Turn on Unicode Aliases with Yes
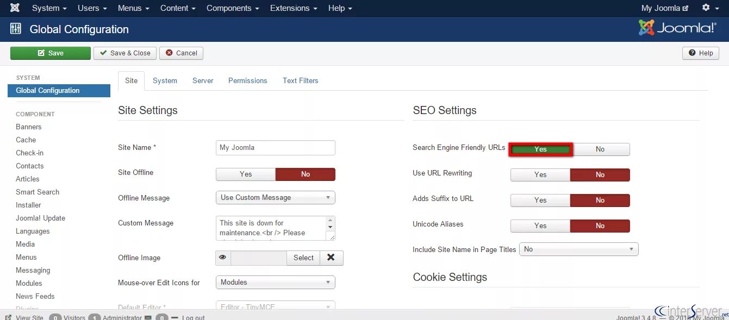Screen dimensions: 729x320 540,226
